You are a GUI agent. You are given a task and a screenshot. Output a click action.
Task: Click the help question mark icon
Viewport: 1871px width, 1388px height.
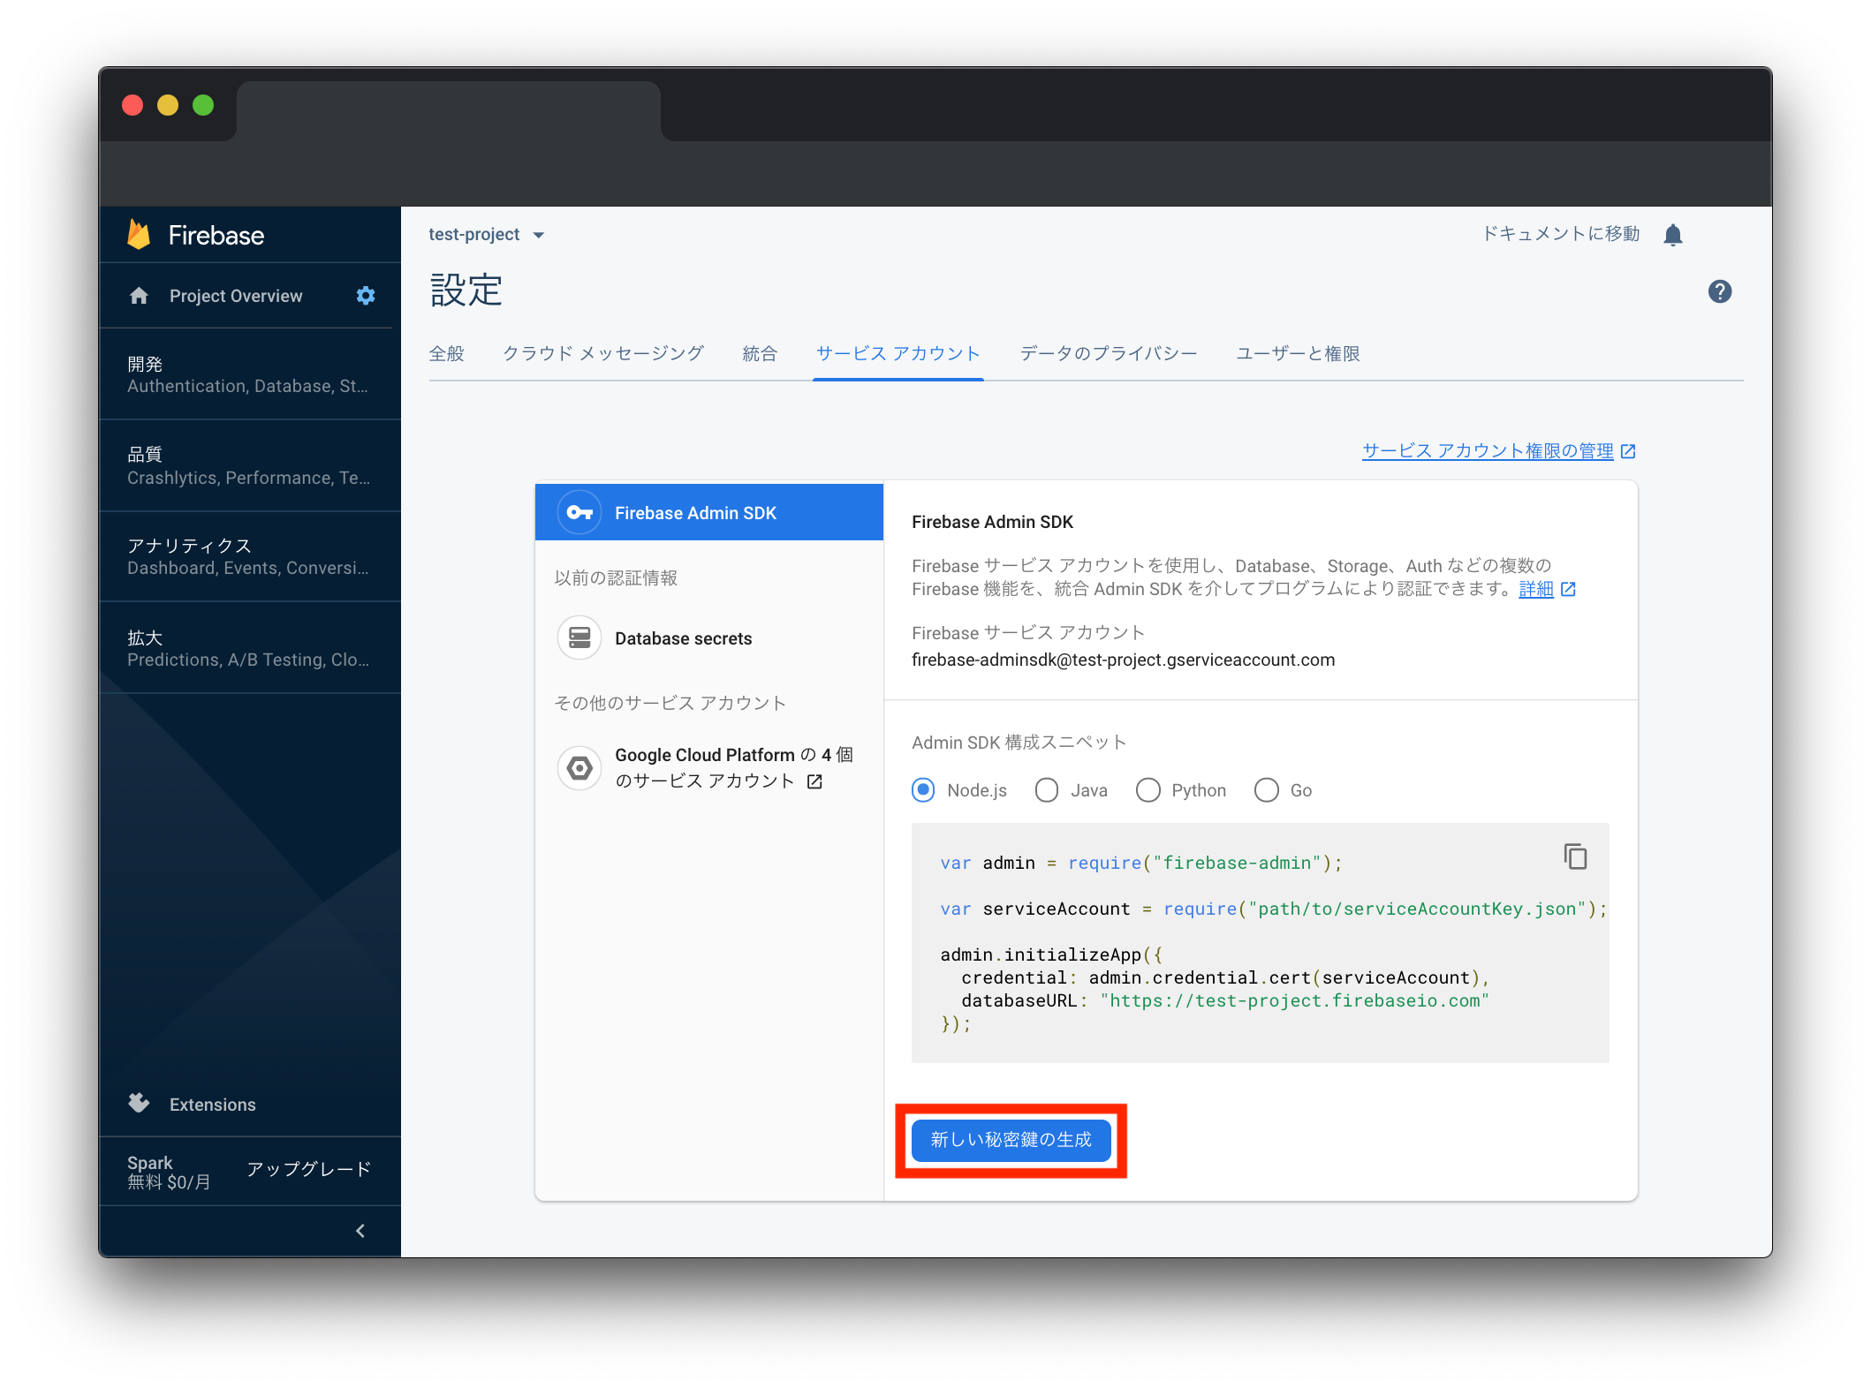1720,291
